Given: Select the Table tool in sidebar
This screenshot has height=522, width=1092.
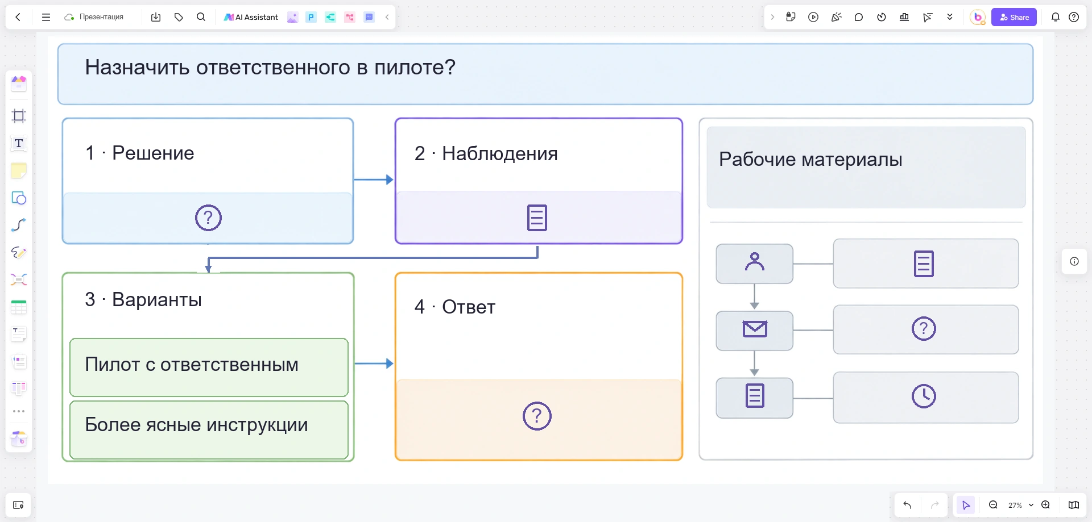Looking at the screenshot, I should tap(19, 307).
